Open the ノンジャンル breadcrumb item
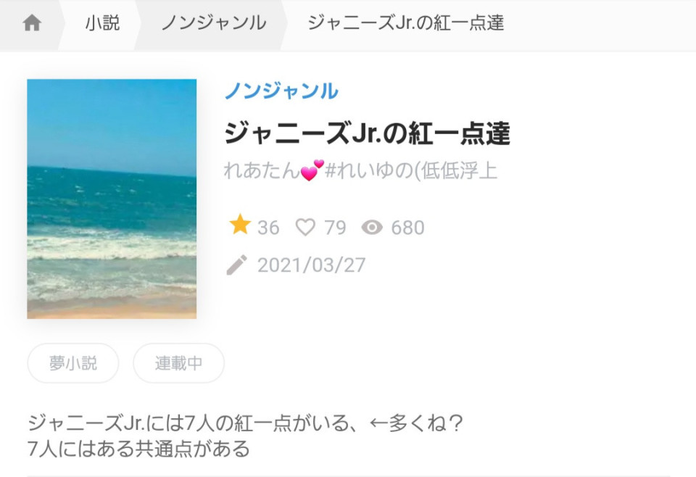This screenshot has width=696, height=477. tap(214, 22)
